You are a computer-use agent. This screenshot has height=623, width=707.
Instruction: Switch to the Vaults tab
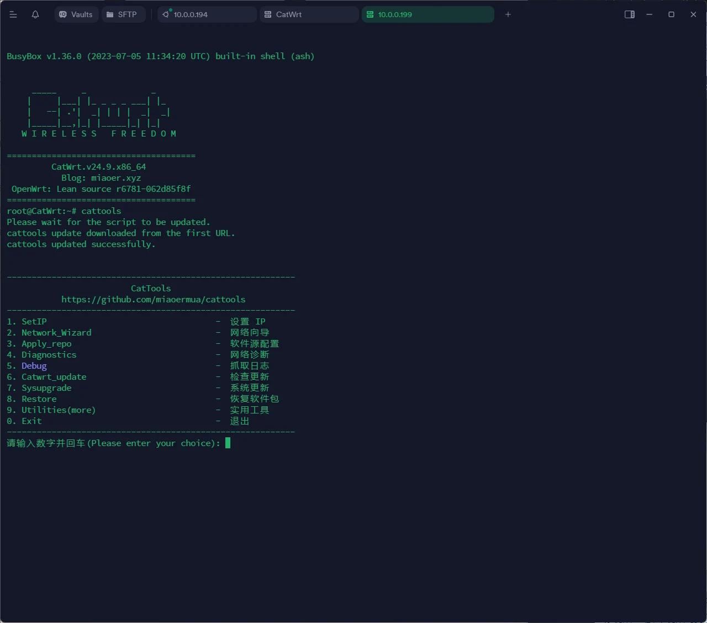pos(76,14)
